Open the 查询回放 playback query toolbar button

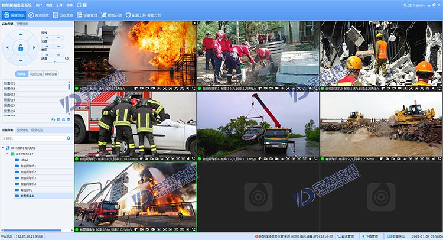click(x=39, y=14)
